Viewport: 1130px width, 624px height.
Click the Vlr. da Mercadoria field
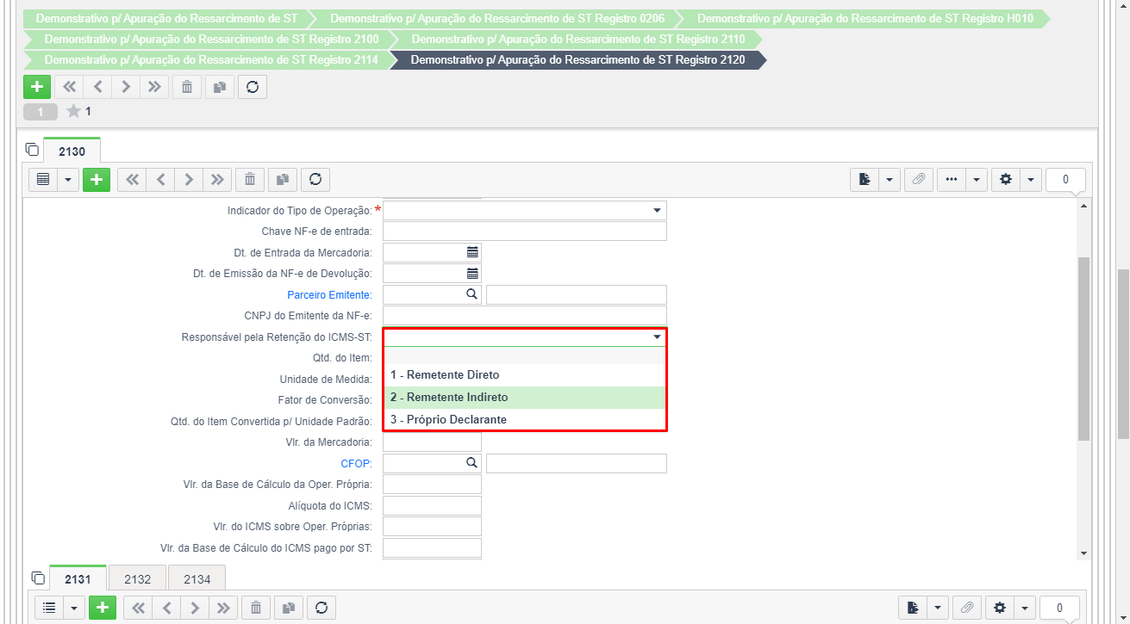coord(432,442)
